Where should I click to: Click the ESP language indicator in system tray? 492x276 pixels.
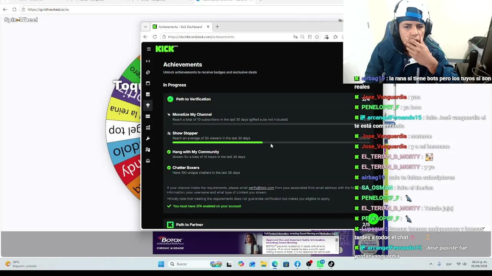[449, 264]
